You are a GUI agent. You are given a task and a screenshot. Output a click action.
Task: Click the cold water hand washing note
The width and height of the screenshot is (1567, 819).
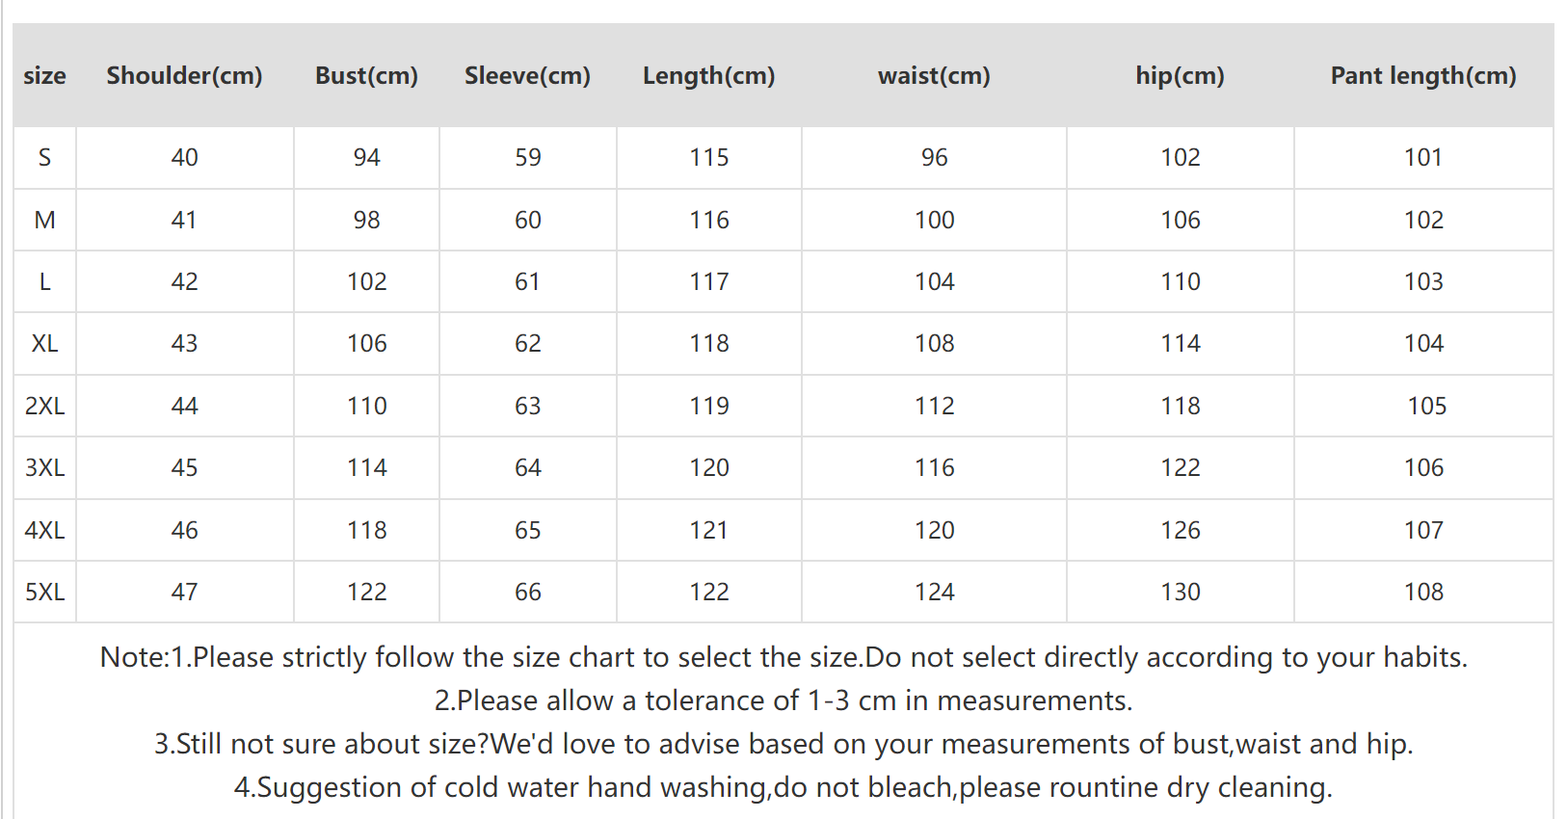[783, 787]
